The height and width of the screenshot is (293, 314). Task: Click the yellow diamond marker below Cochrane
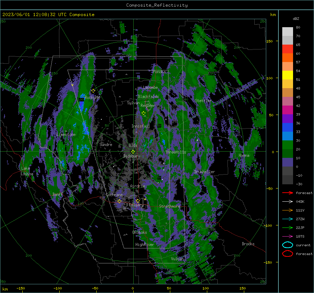[x=120, y=201]
